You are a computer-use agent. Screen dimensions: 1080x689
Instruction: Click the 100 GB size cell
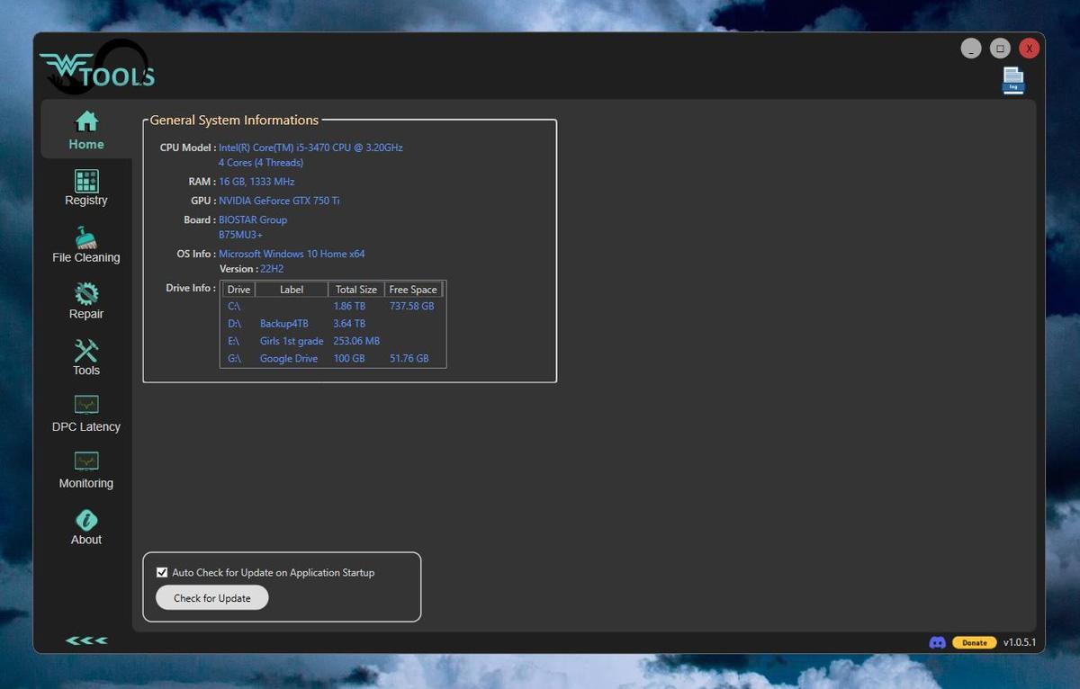(349, 358)
